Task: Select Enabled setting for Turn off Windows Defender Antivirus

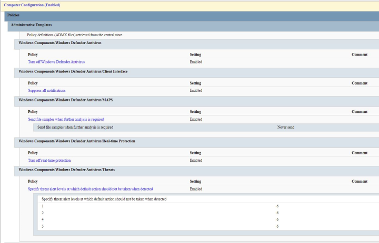Action: coord(196,62)
